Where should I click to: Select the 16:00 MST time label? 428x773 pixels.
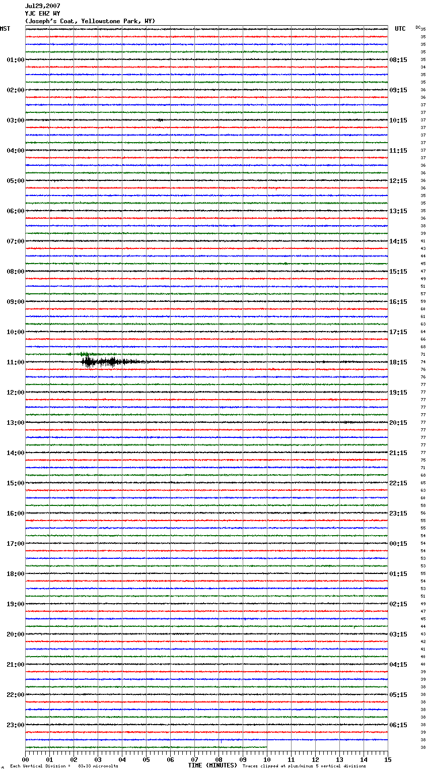coord(16,513)
